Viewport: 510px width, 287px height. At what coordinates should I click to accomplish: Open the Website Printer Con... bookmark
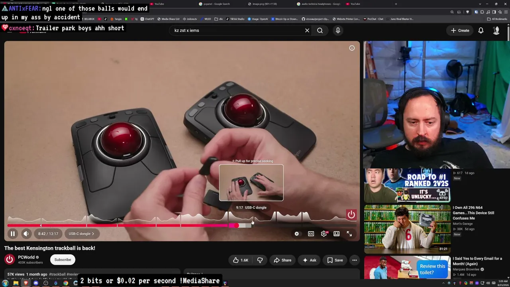pos(346,19)
